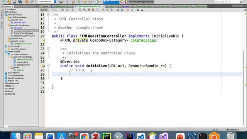
Task: Open App.java in the Projects tree
Action: 18,28
